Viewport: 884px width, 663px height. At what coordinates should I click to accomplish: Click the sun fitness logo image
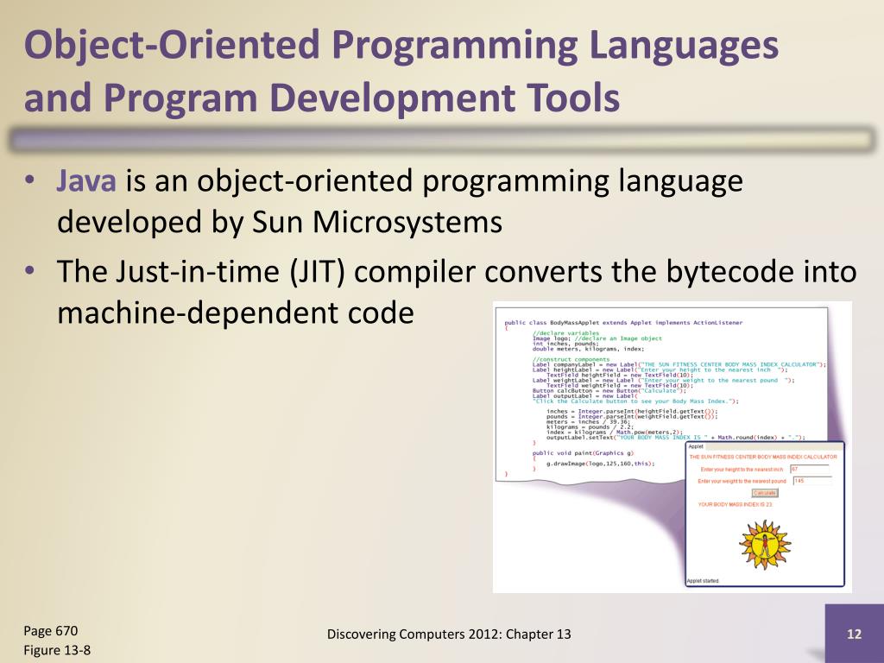click(x=765, y=545)
